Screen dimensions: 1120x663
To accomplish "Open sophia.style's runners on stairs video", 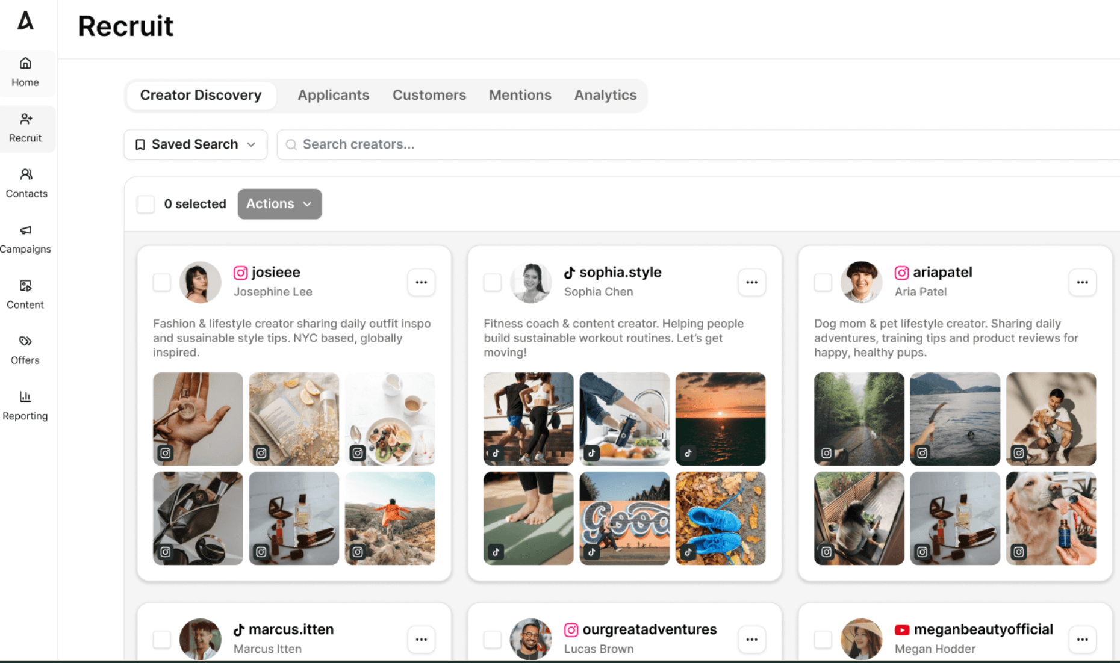I will coord(529,419).
